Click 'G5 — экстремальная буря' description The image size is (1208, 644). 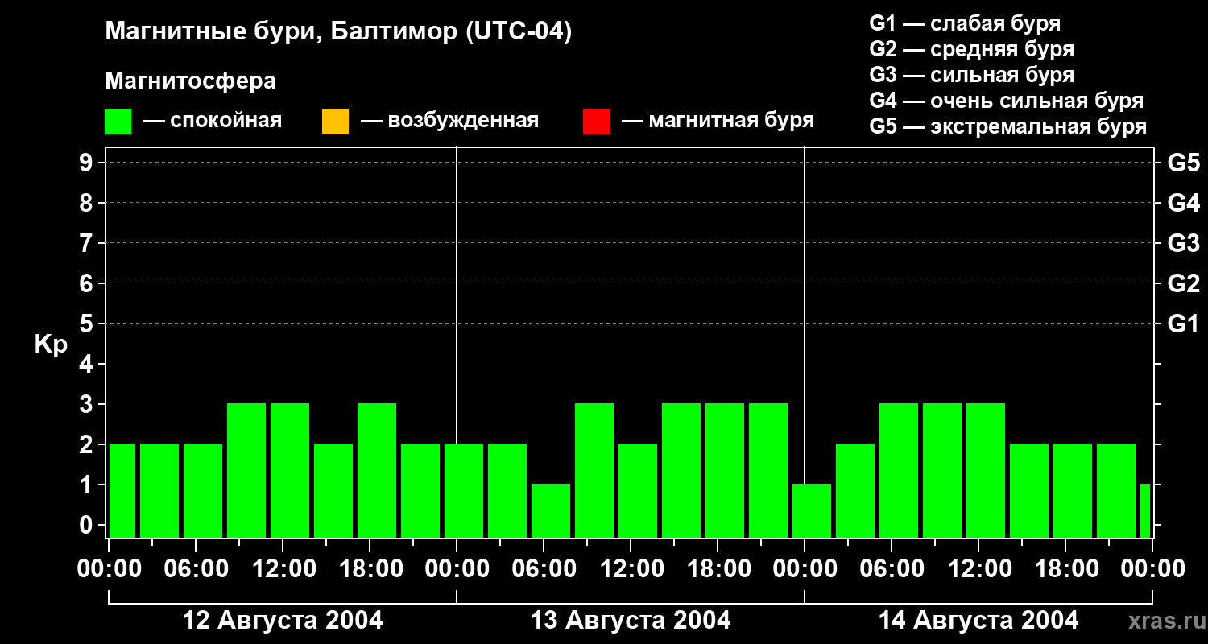(1007, 126)
